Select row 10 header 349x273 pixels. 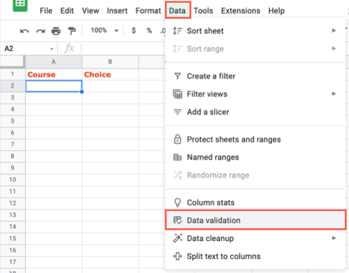coord(13,179)
